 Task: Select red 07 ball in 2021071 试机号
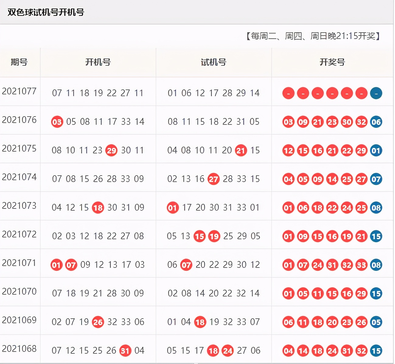point(186,265)
